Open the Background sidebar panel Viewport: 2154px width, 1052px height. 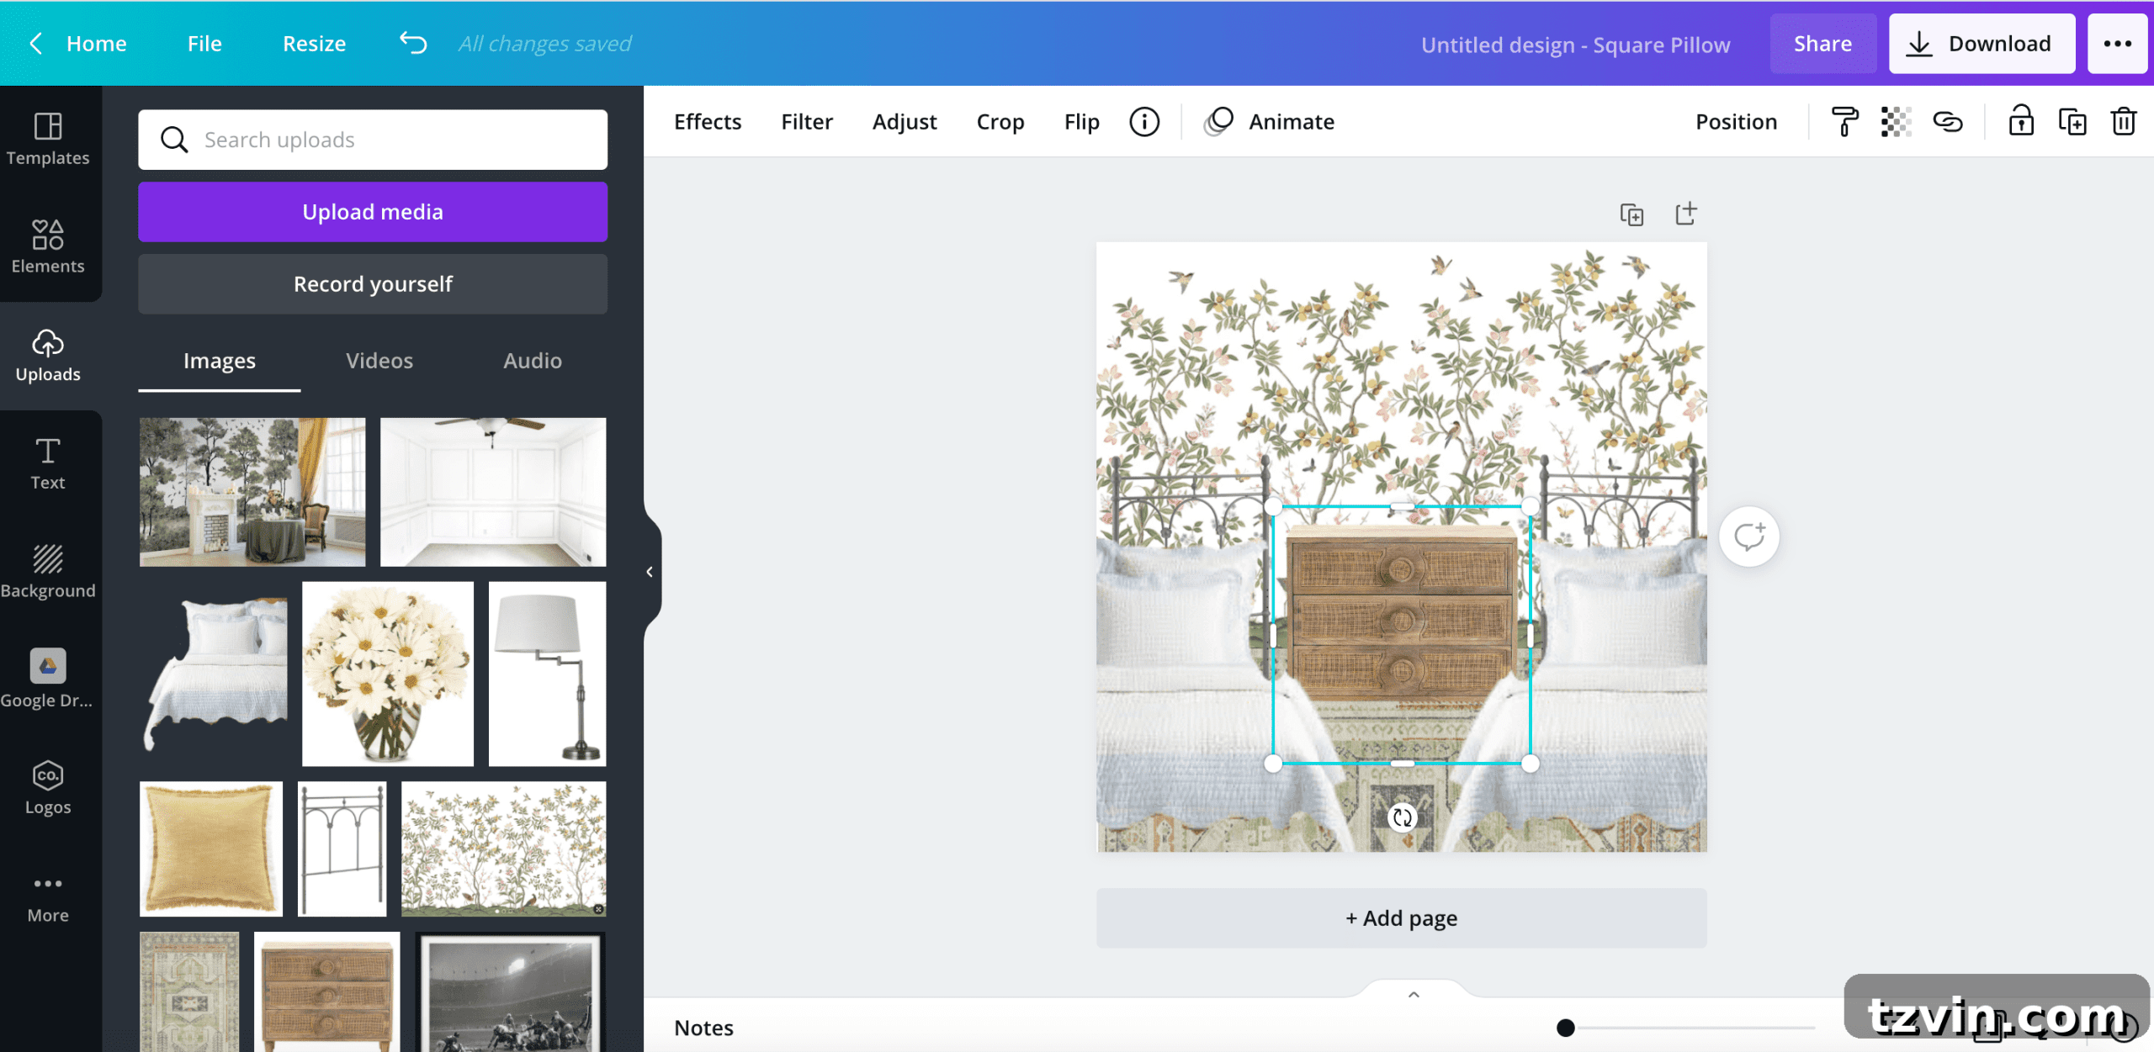48,572
